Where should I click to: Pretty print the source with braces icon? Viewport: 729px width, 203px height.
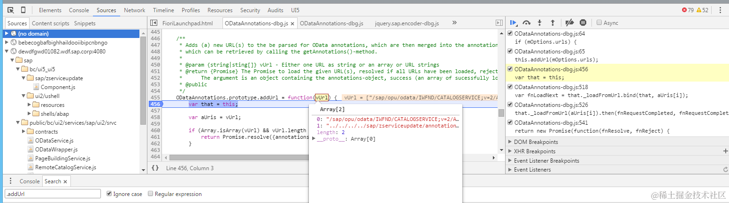(155, 168)
